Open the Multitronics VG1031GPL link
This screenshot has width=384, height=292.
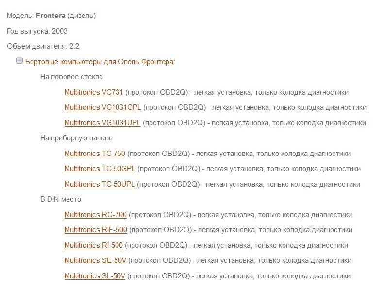coord(102,108)
